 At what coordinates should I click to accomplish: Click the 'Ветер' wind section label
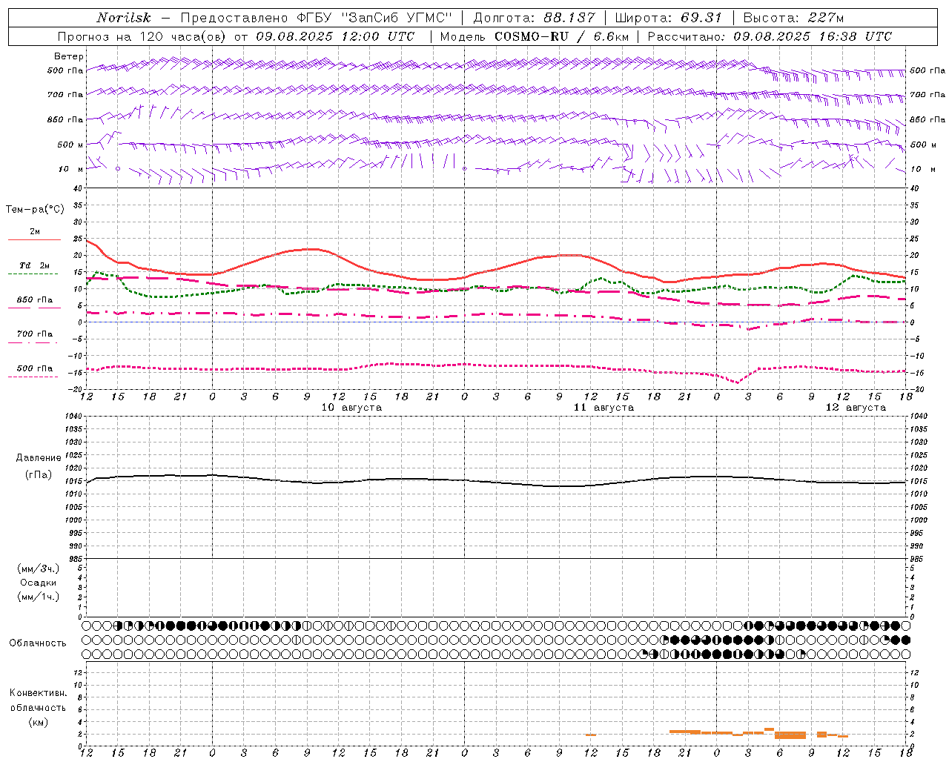click(x=69, y=56)
